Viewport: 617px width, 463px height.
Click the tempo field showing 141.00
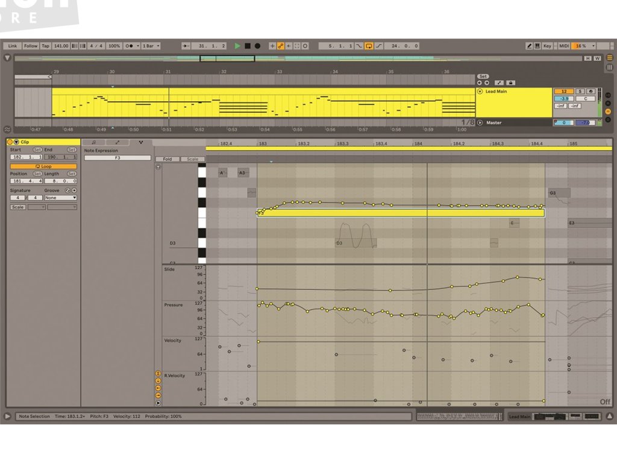coord(61,46)
